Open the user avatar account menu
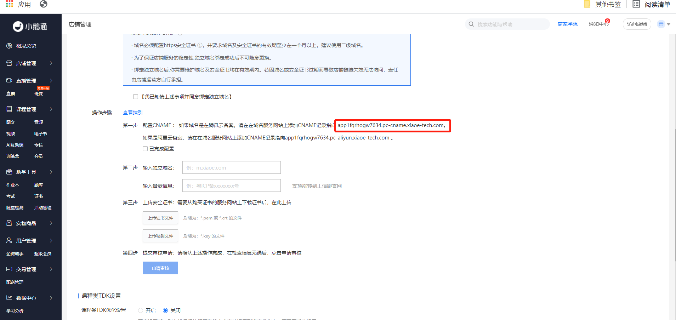 (664, 24)
